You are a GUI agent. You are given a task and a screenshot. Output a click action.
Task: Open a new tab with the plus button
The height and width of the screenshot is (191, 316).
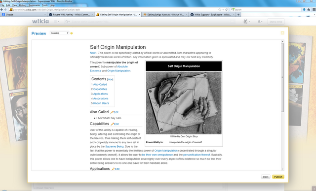tap(238, 14)
